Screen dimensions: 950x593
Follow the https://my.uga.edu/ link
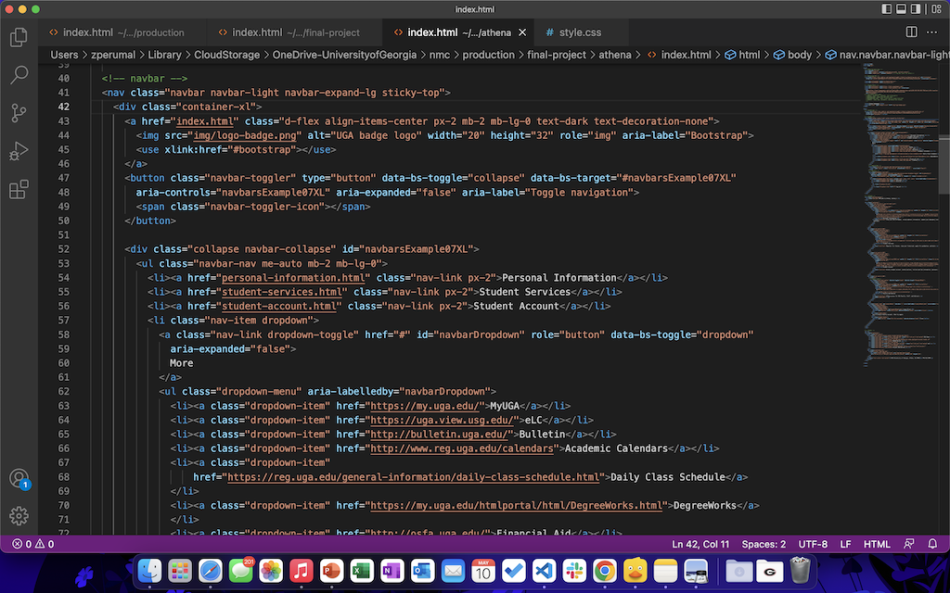click(x=427, y=406)
